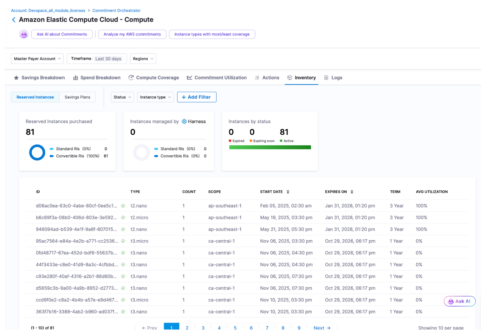Open the Savings Breakdown tab

coord(39,78)
